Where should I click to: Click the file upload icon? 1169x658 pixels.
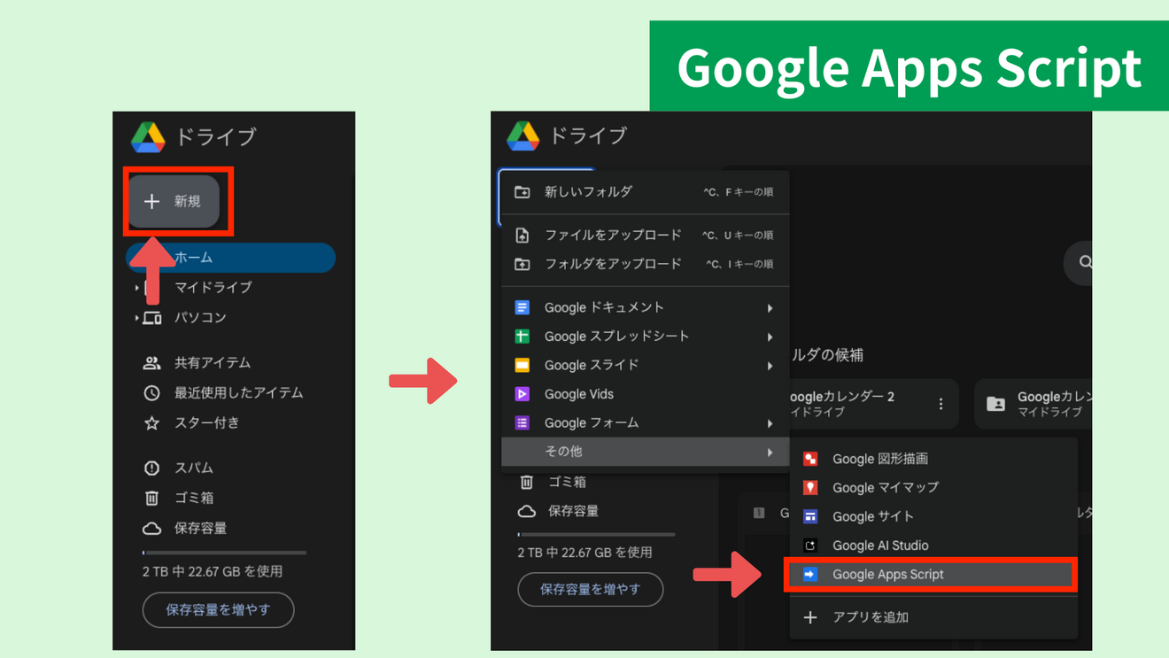point(523,236)
